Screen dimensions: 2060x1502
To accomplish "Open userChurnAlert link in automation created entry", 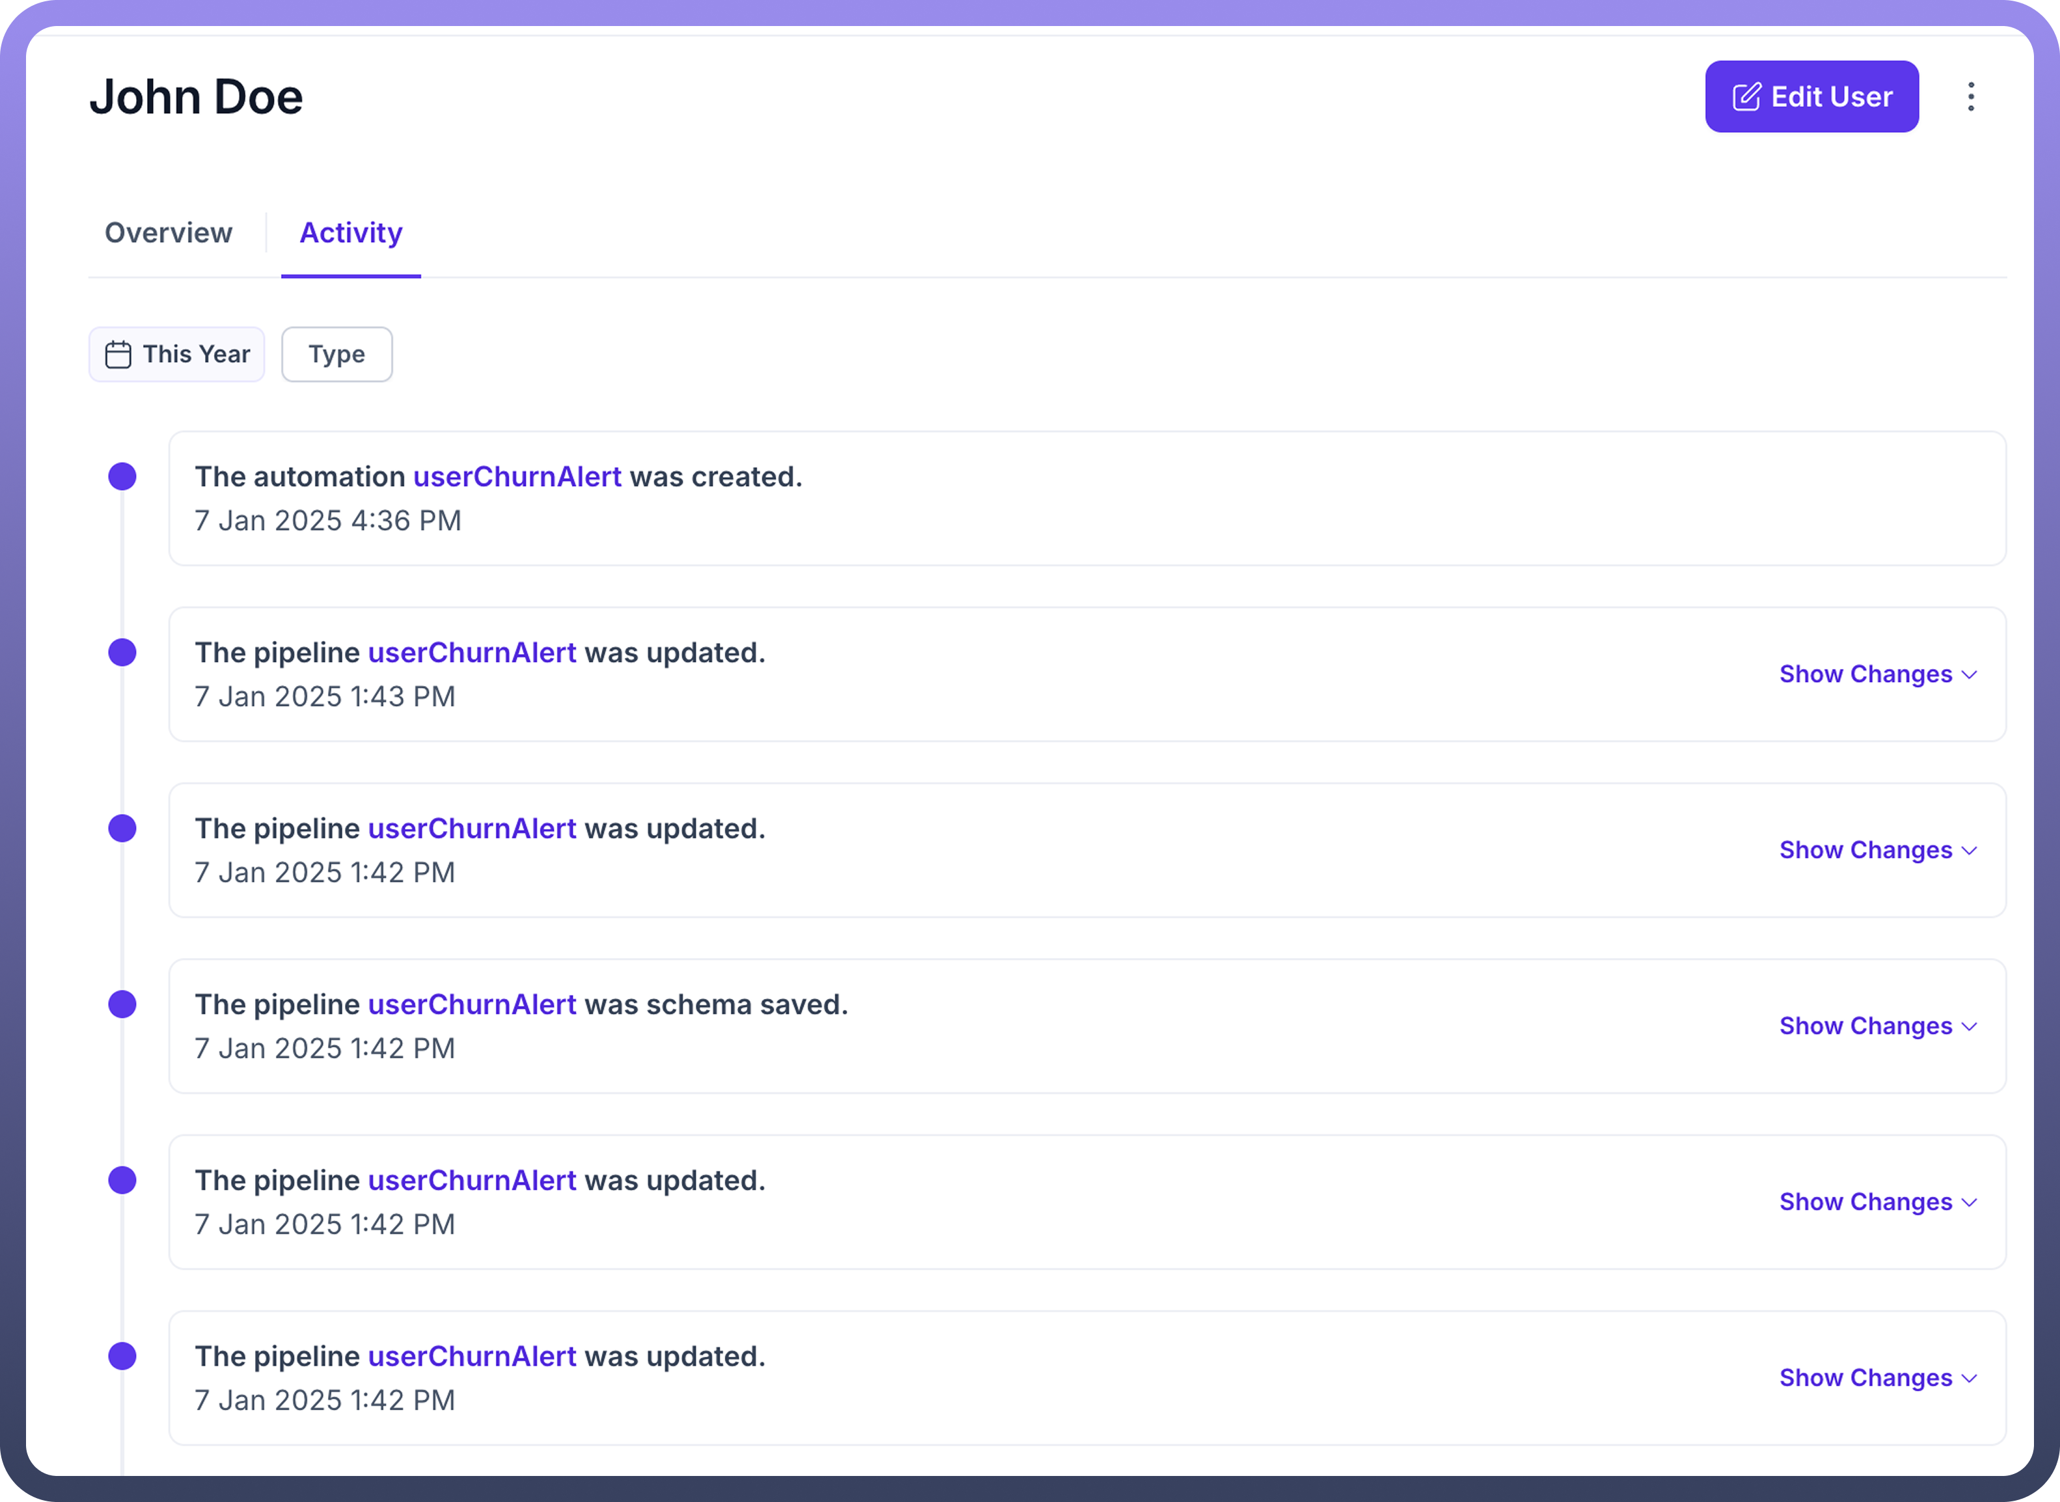I will tap(517, 476).
